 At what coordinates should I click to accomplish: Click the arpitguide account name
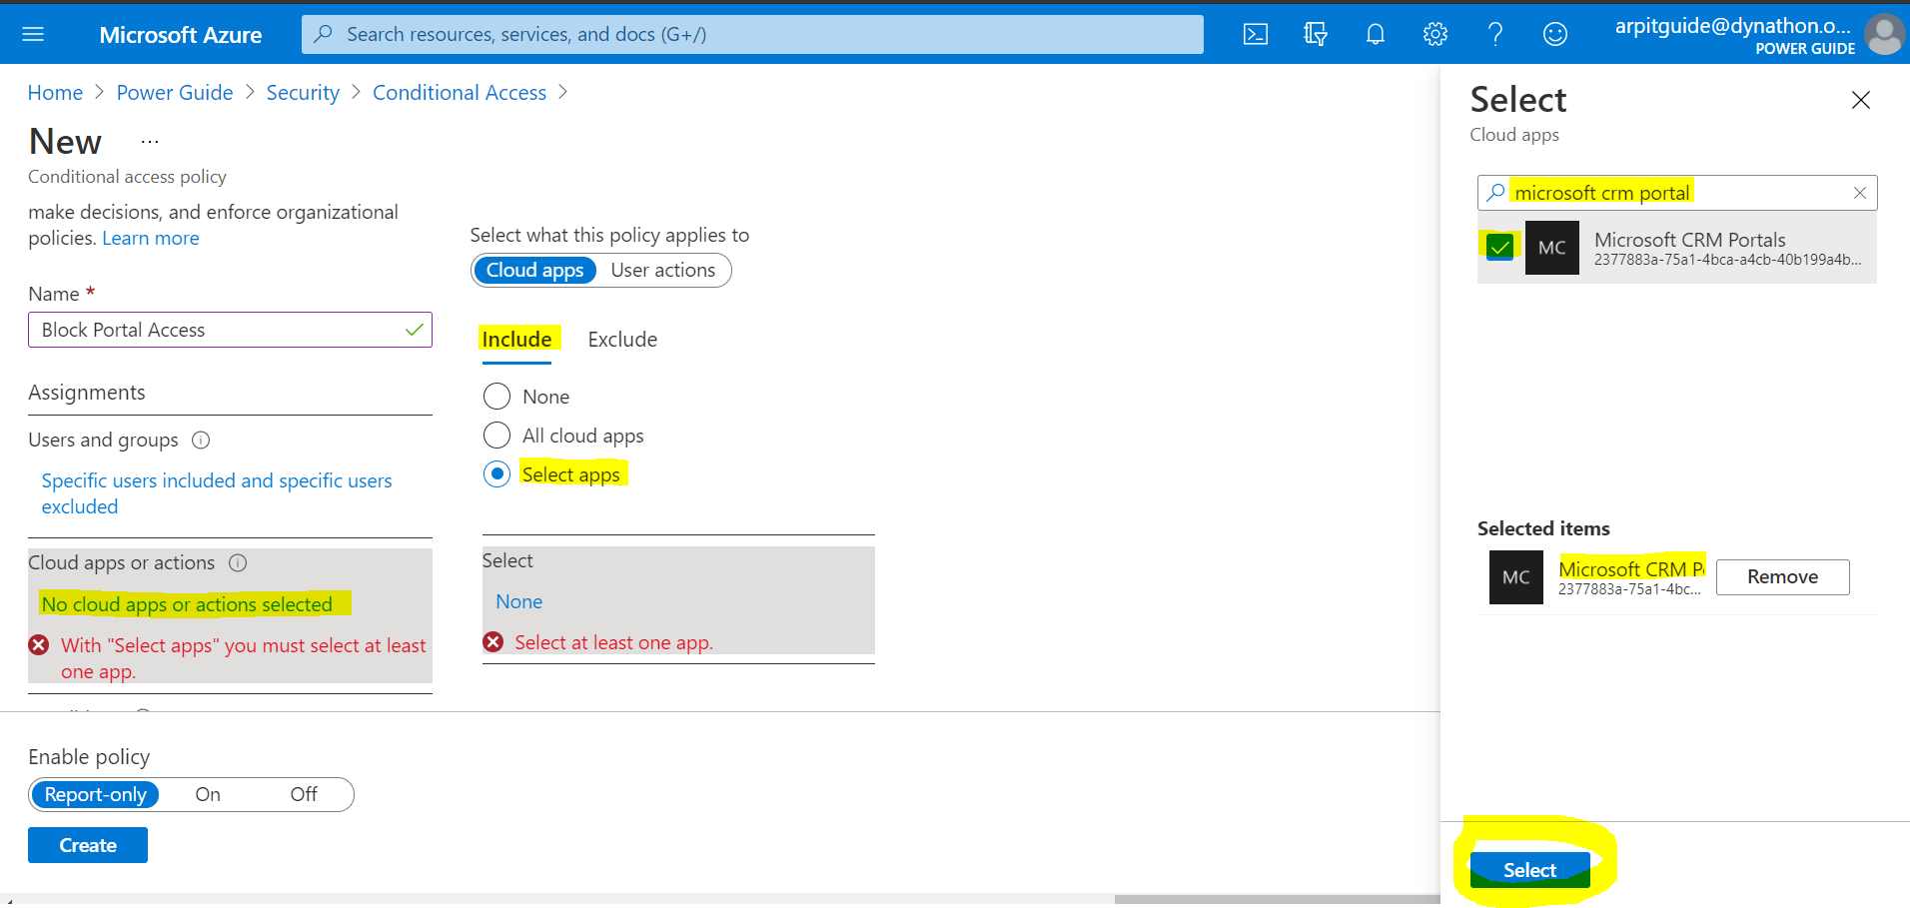(x=1733, y=26)
